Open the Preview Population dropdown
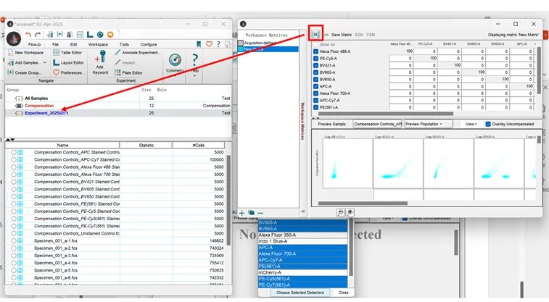 click(424, 124)
